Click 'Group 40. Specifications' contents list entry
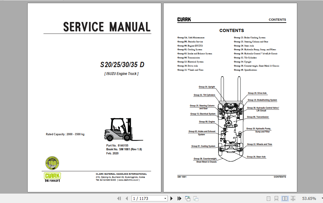 [245, 70]
